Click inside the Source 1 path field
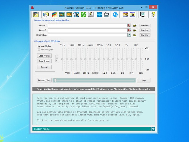189x142 pixels. click(x=88, y=25)
